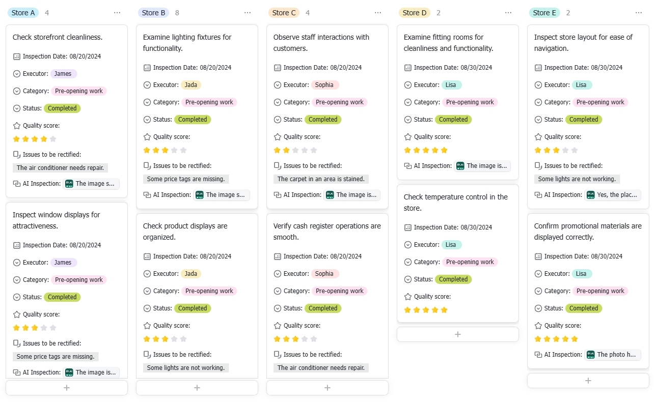Set fourth star on 'Observe staff interactions' quality score
Image resolution: width=657 pixels, height=402 pixels.
pyautogui.click(x=305, y=150)
